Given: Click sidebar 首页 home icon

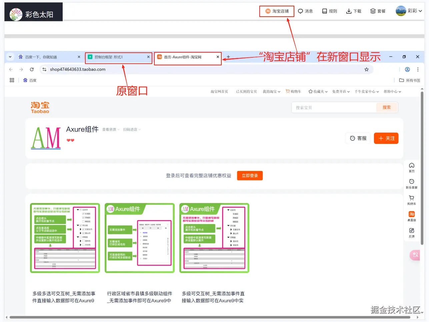Looking at the screenshot, I should pos(412,168).
